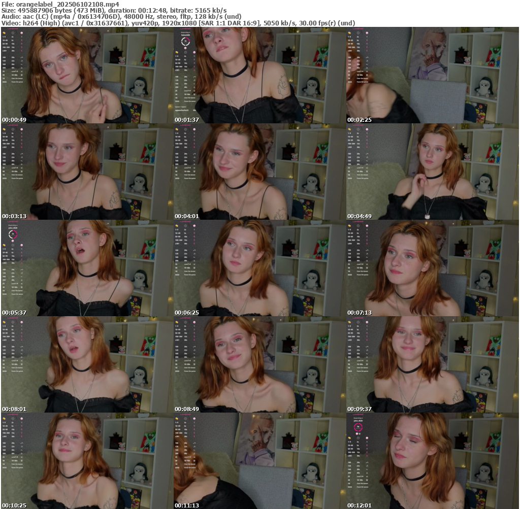Screen dimensions: 520x509
Task: Open the 00:10:25 thumbnail
Action: coord(87,461)
